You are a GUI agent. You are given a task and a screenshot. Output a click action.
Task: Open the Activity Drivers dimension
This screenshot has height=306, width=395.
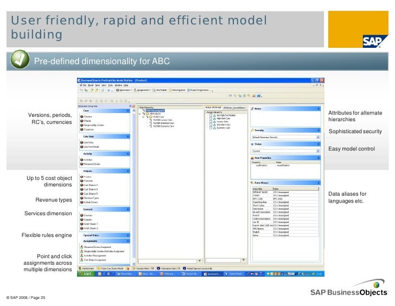[89, 202]
